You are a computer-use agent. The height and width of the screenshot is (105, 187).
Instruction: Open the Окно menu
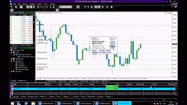pyautogui.click(x=46, y=4)
